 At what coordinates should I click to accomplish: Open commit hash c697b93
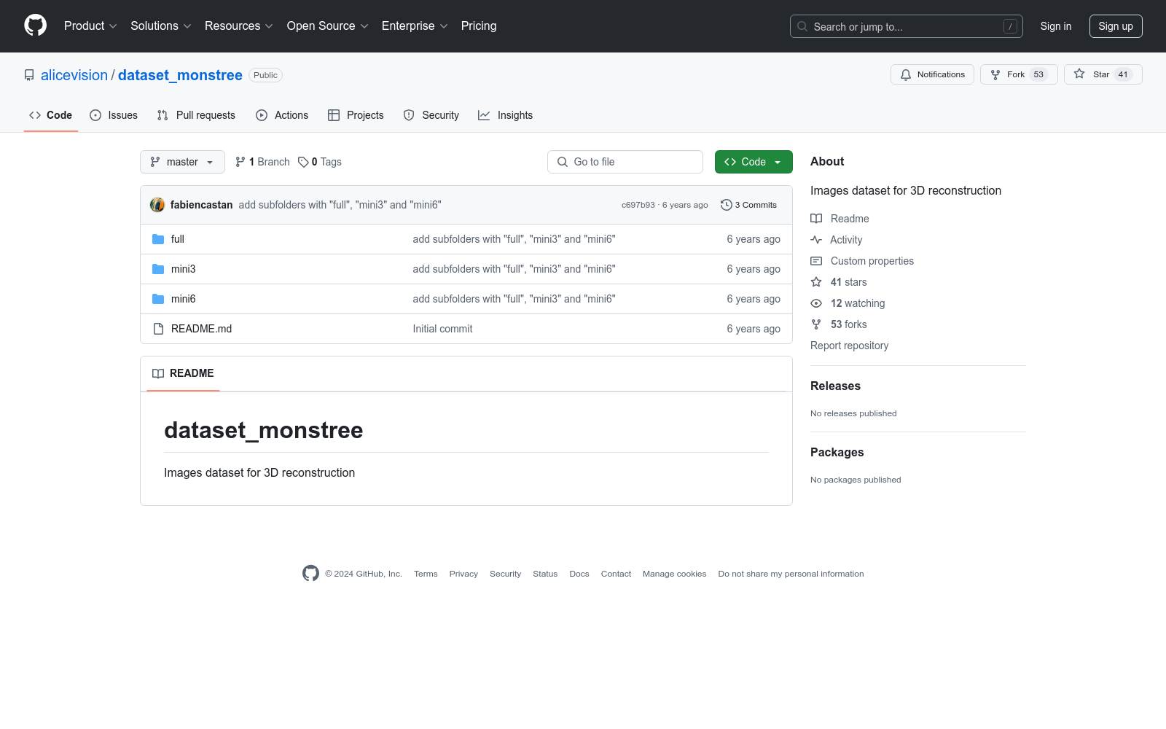pyautogui.click(x=638, y=205)
